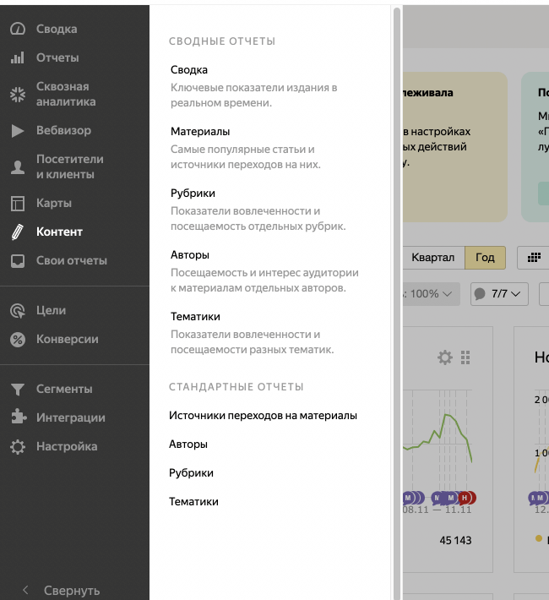Click the Конверсии percent icon

pyautogui.click(x=18, y=340)
